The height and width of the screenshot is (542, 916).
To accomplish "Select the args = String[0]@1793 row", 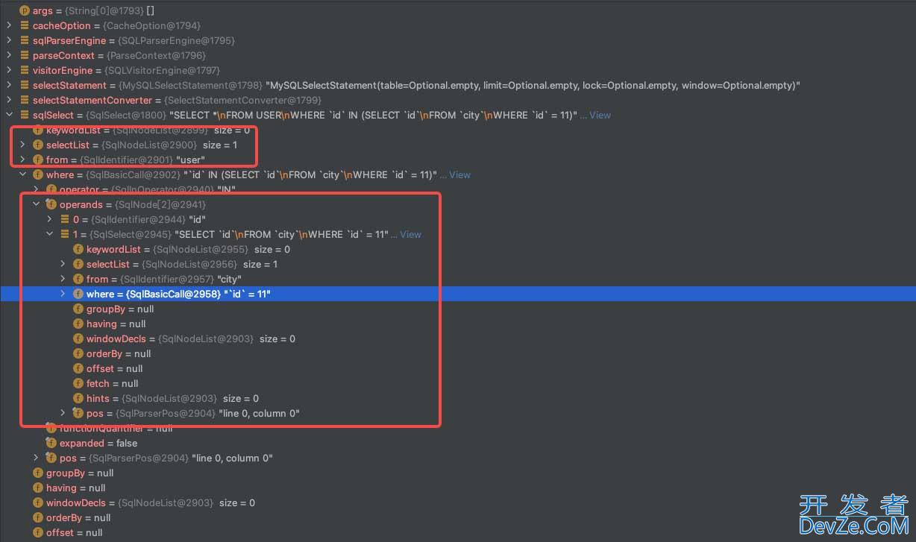I will pos(458,11).
